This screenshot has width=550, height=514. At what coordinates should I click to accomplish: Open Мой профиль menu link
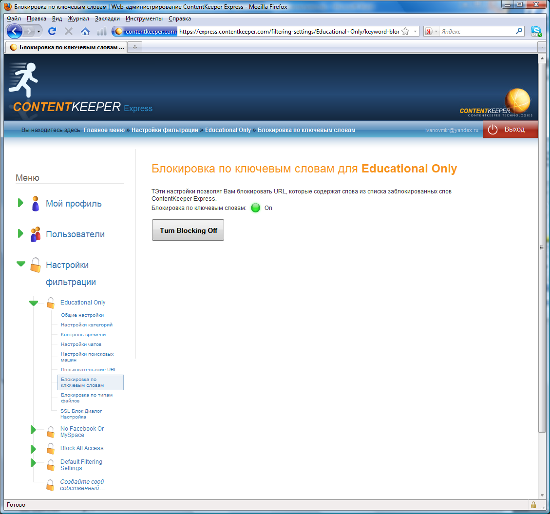click(x=74, y=204)
